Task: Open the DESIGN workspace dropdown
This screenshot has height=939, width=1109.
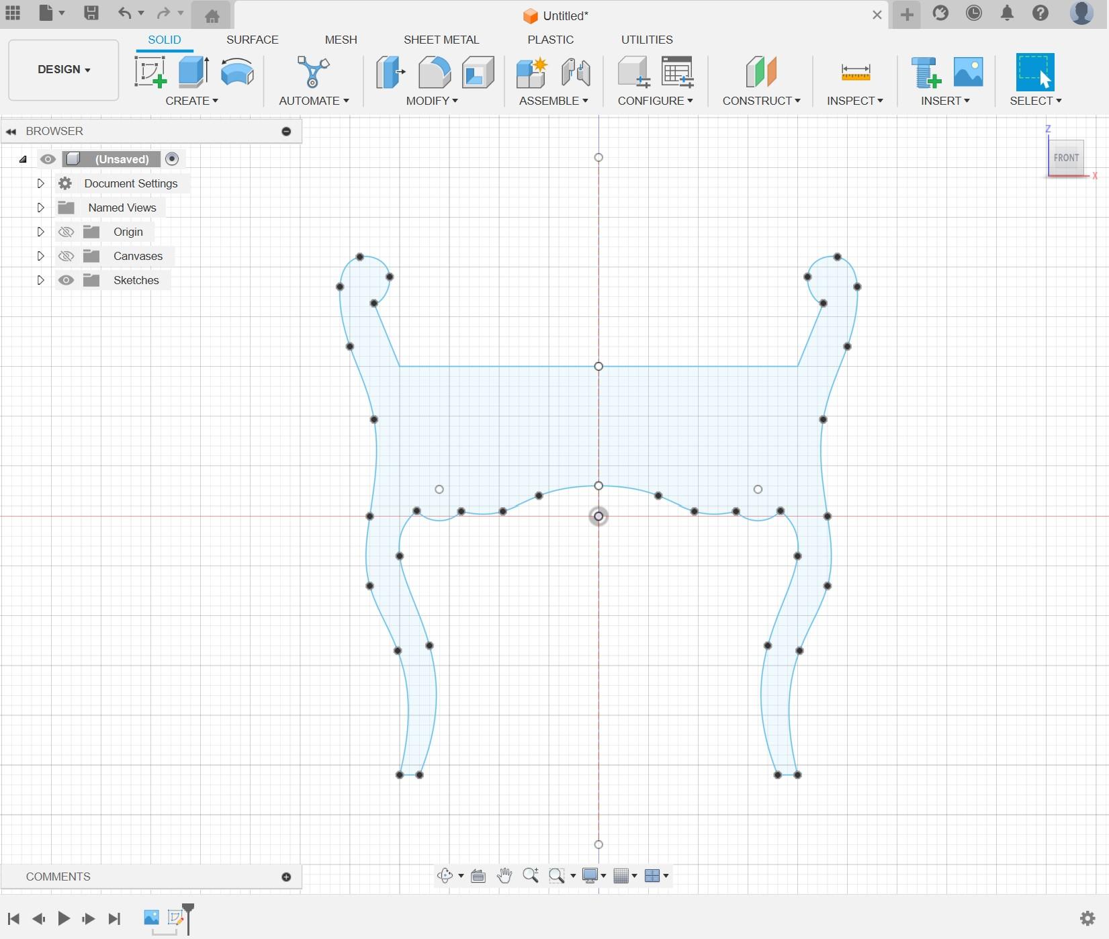Action: point(64,70)
